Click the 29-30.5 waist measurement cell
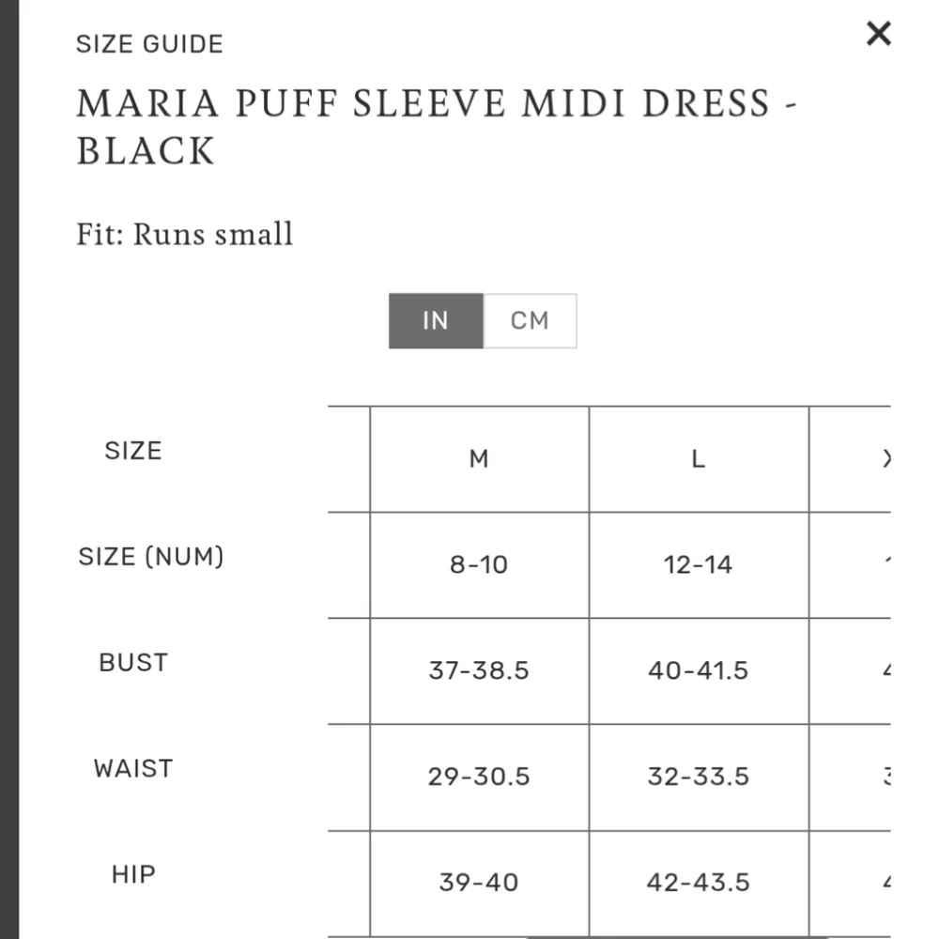This screenshot has height=939, width=939. click(x=479, y=777)
